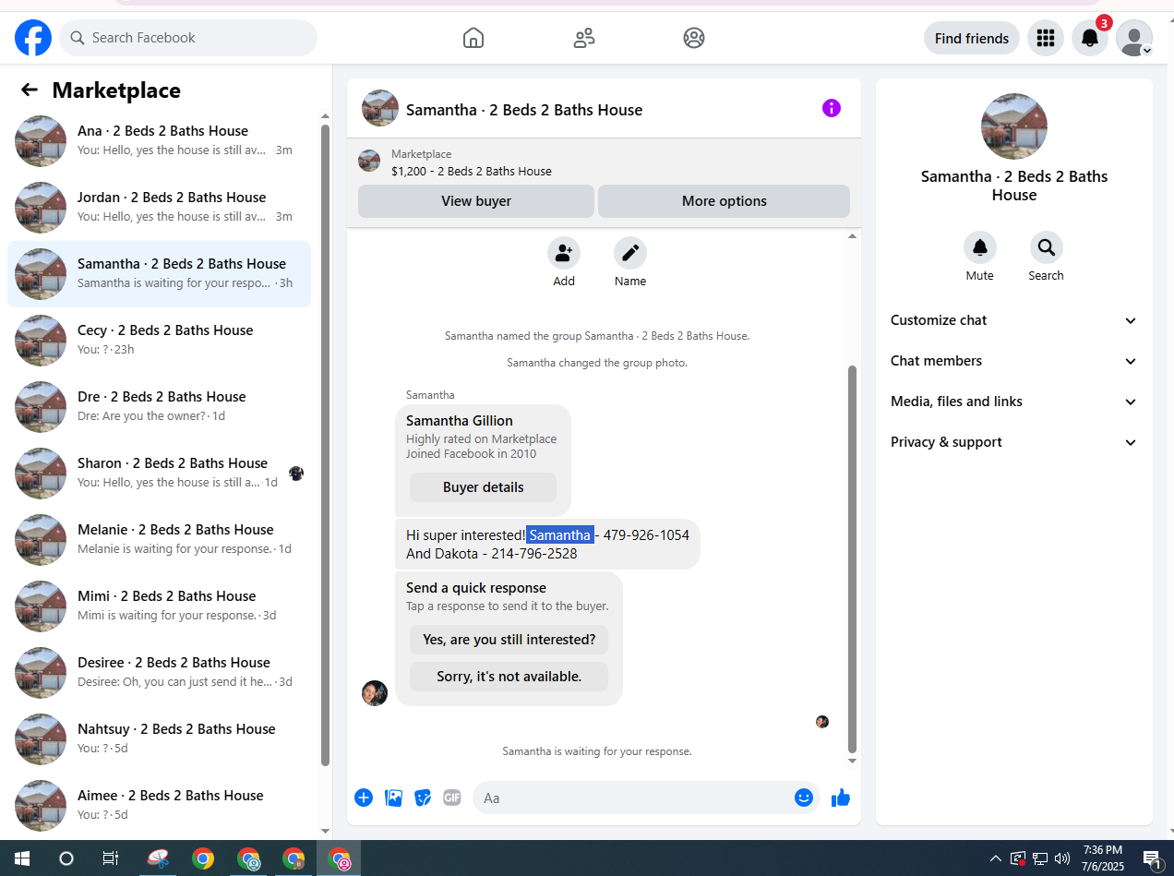This screenshot has width=1174, height=876.
Task: Click '$1,200 - 2 Beds 2 Baths House' text
Action: [x=472, y=171]
